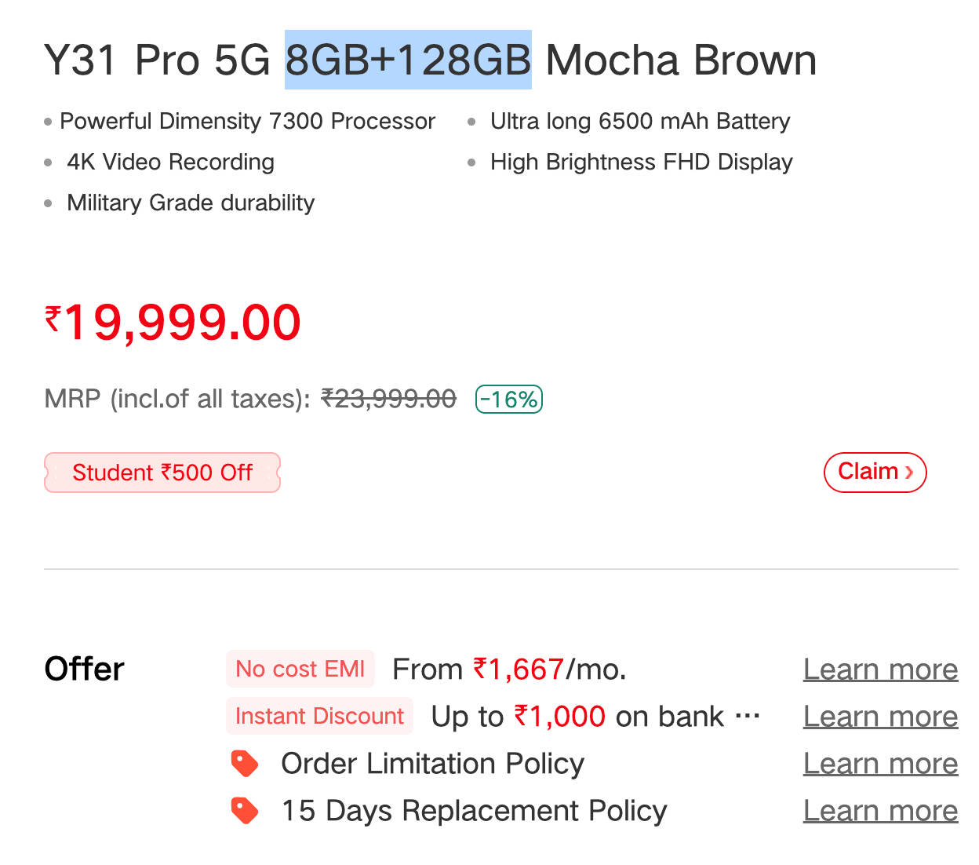Click tag icon next to 15 Days Replacement Policy
Viewport: 979px width, 865px height.
tap(245, 811)
